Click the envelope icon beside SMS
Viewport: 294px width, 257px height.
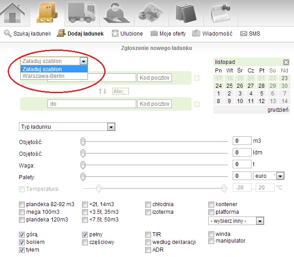click(x=243, y=34)
